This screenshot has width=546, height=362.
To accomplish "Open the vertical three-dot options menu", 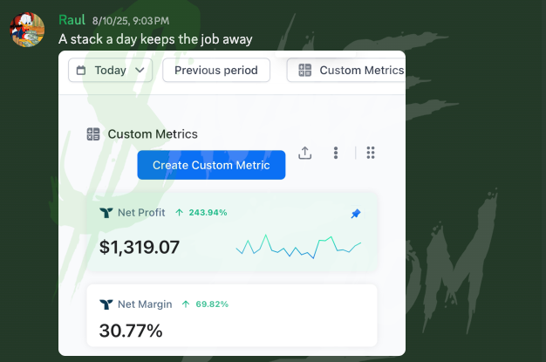I will pyautogui.click(x=336, y=153).
